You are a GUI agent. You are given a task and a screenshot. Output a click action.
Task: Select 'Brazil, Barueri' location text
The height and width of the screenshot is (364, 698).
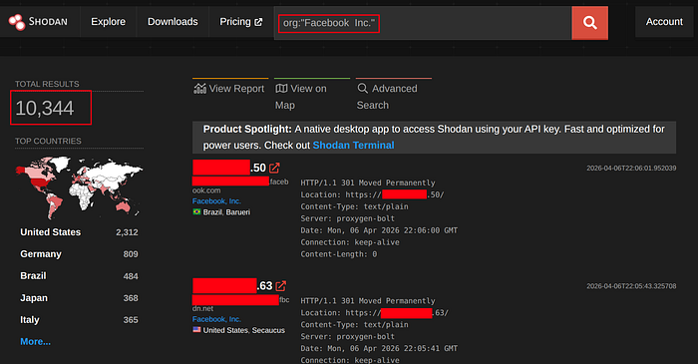point(226,212)
